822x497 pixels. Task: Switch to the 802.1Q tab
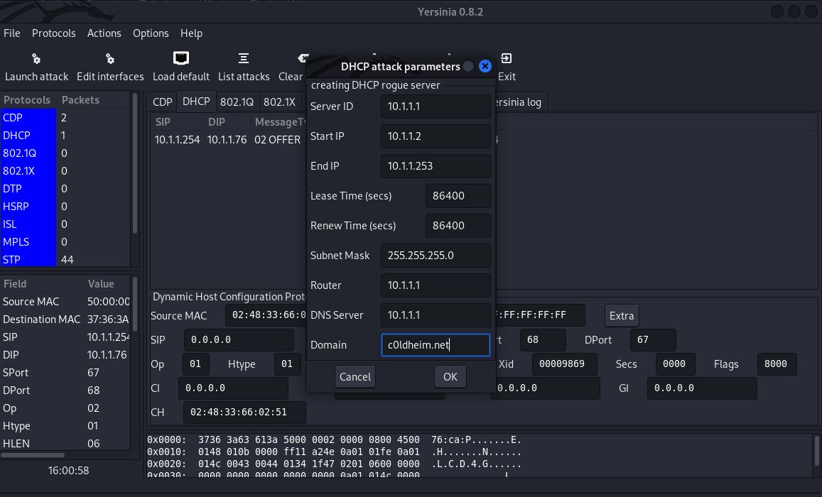pos(237,102)
